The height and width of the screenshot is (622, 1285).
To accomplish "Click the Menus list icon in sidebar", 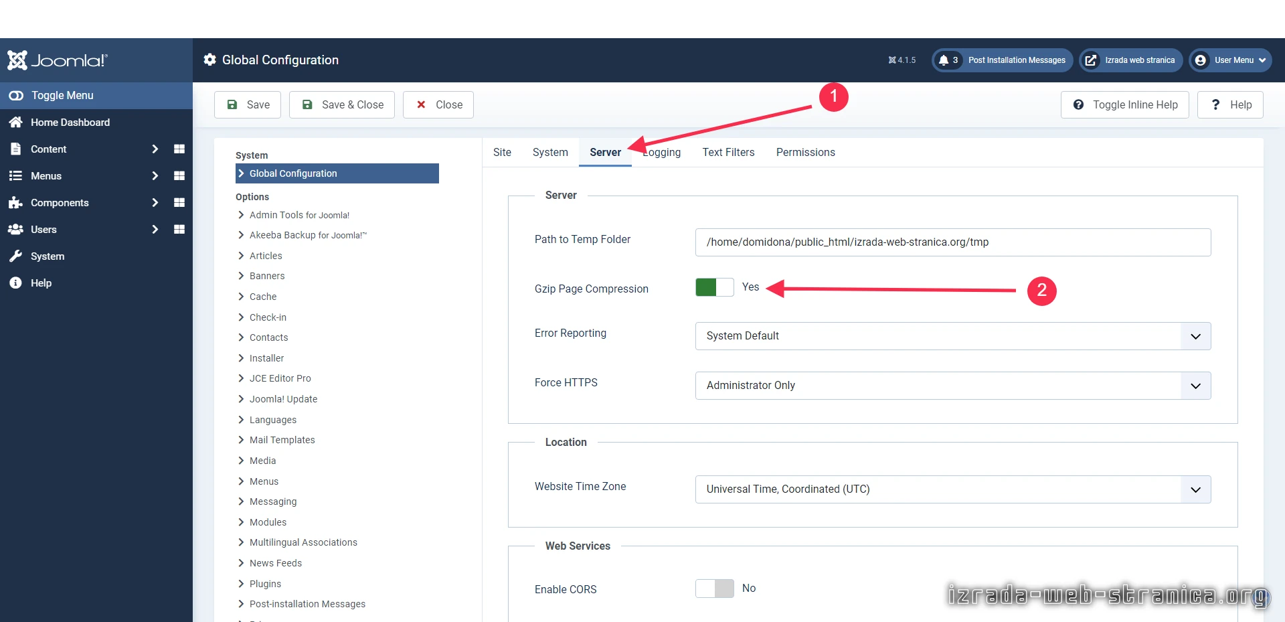I will (x=16, y=176).
